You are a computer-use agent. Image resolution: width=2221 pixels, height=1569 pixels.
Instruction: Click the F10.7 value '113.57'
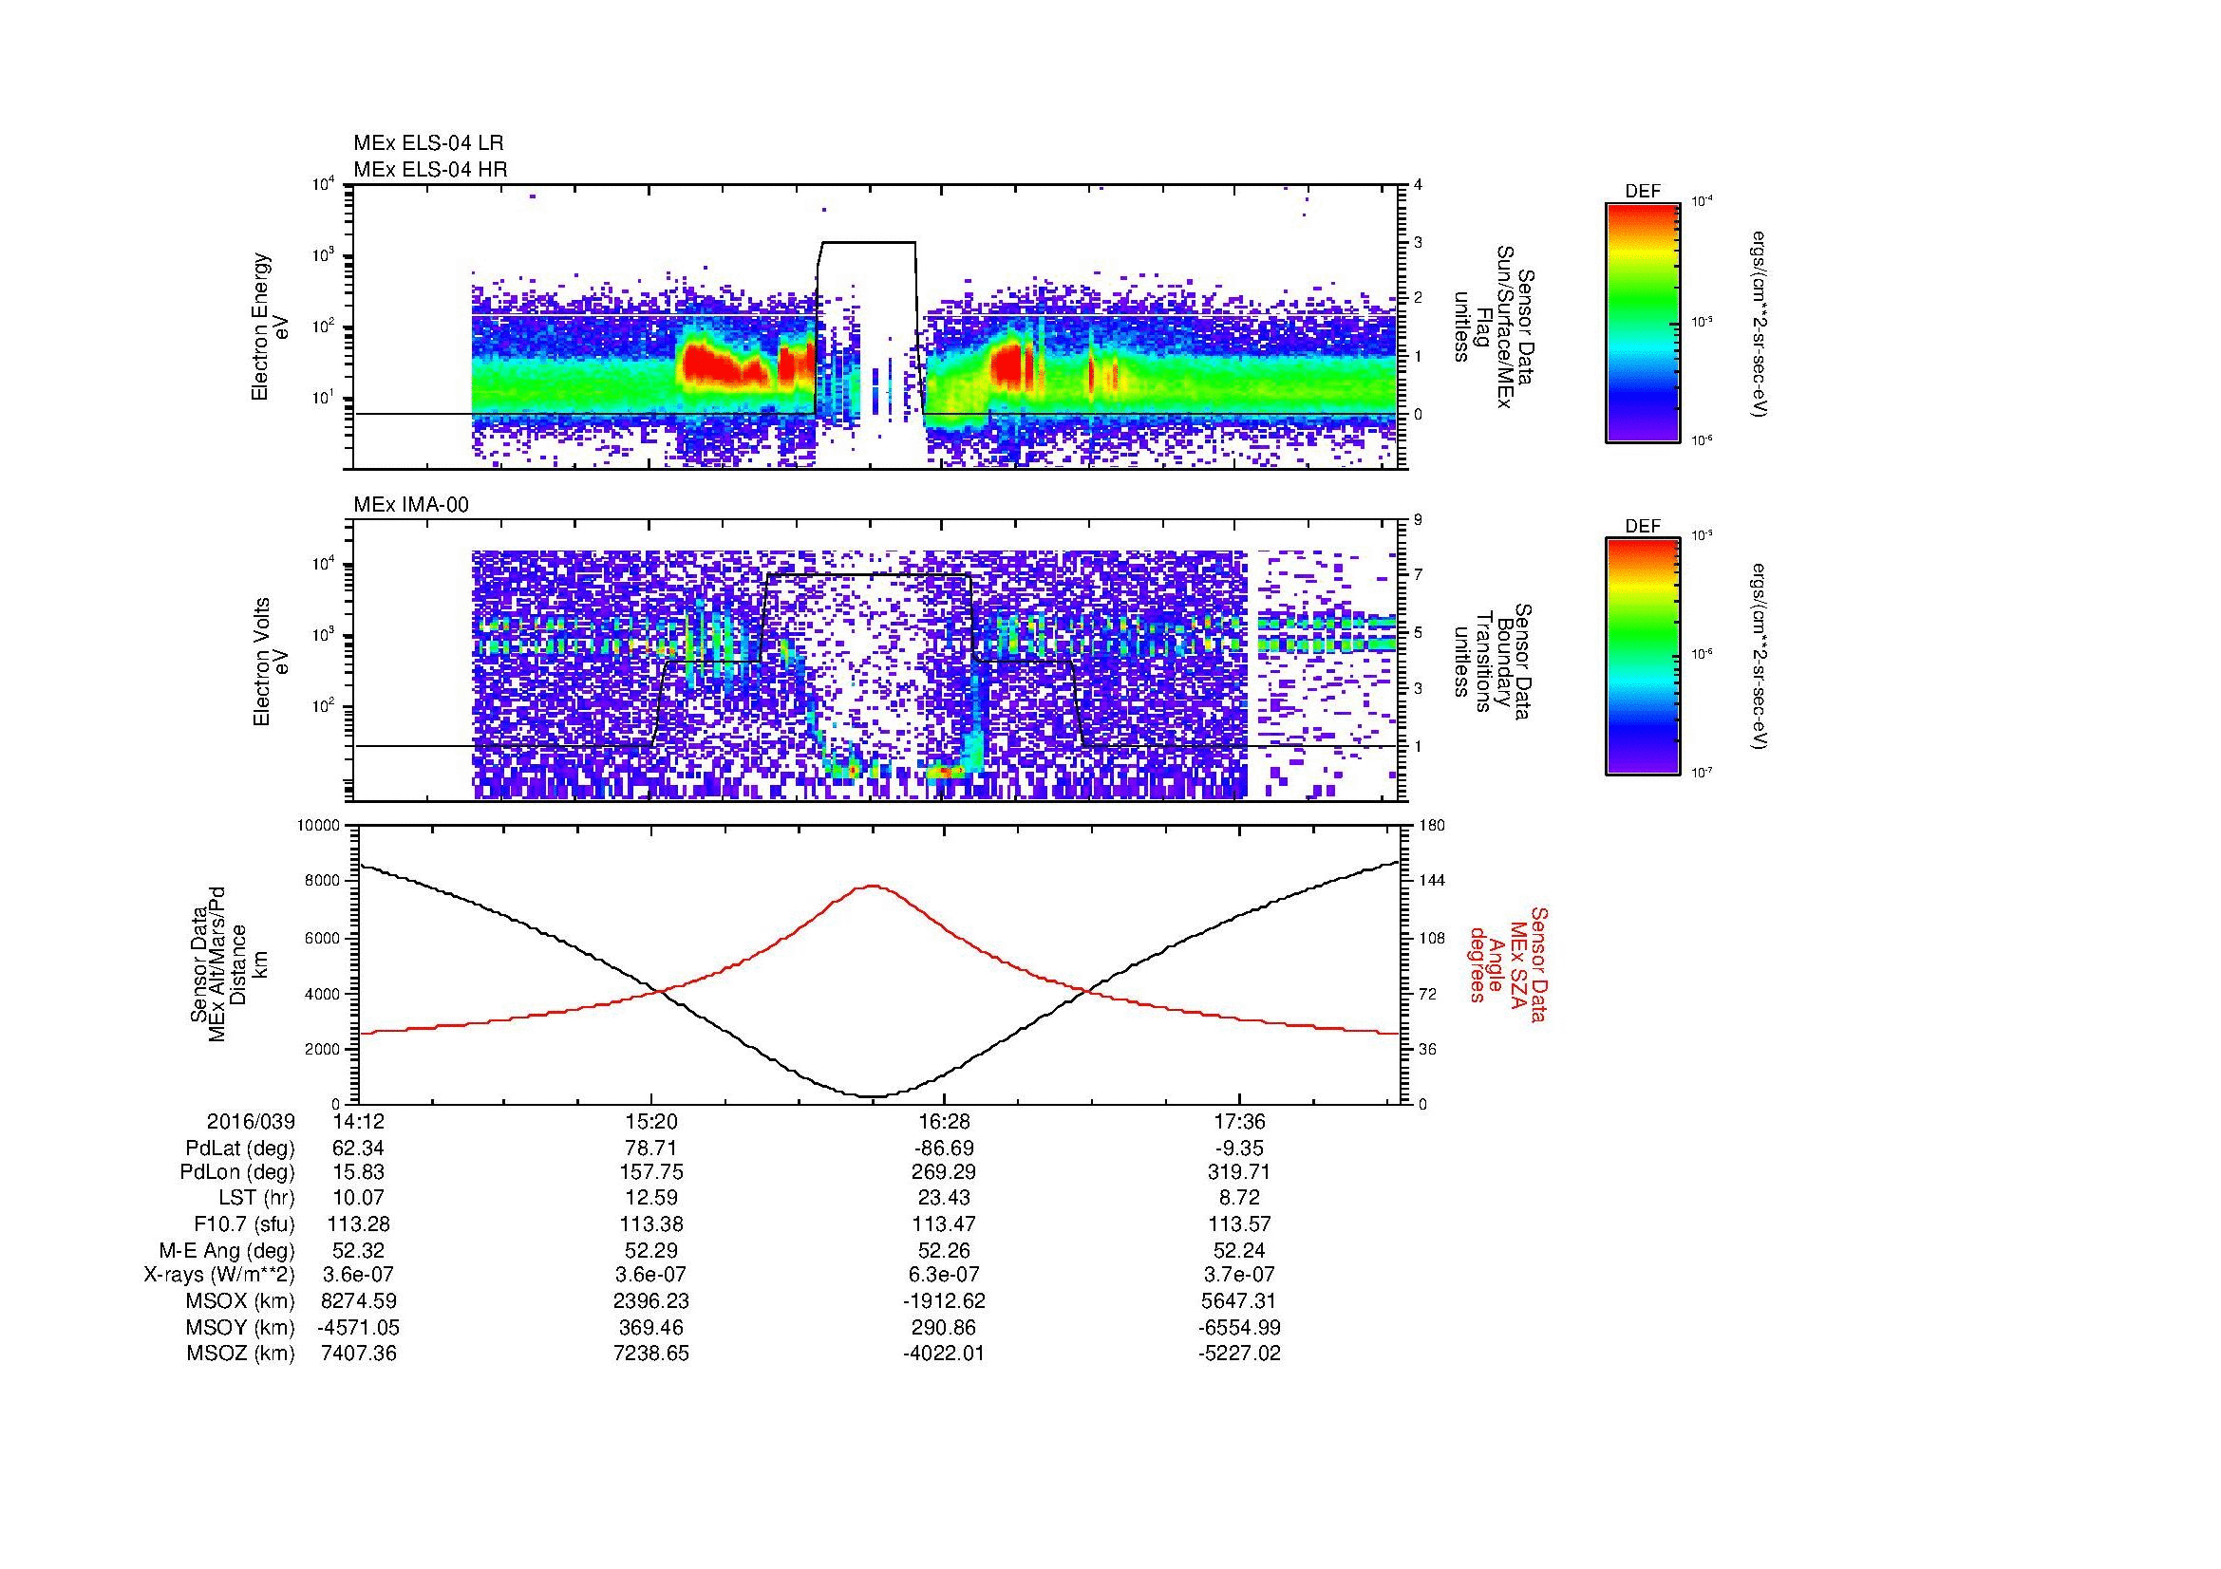click(1239, 1223)
